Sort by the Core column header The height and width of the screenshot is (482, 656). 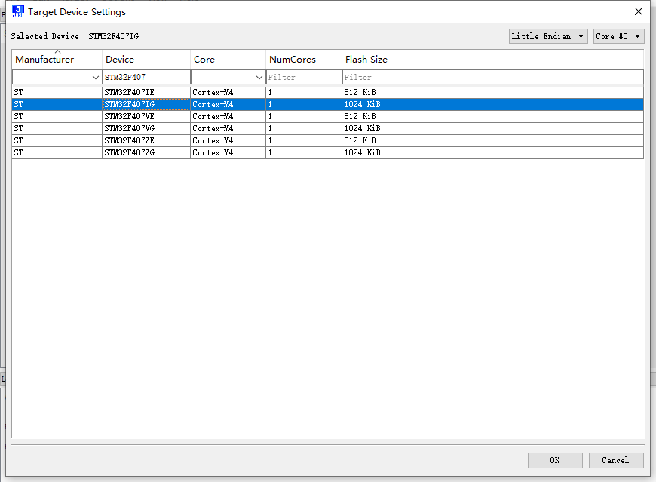coord(228,60)
